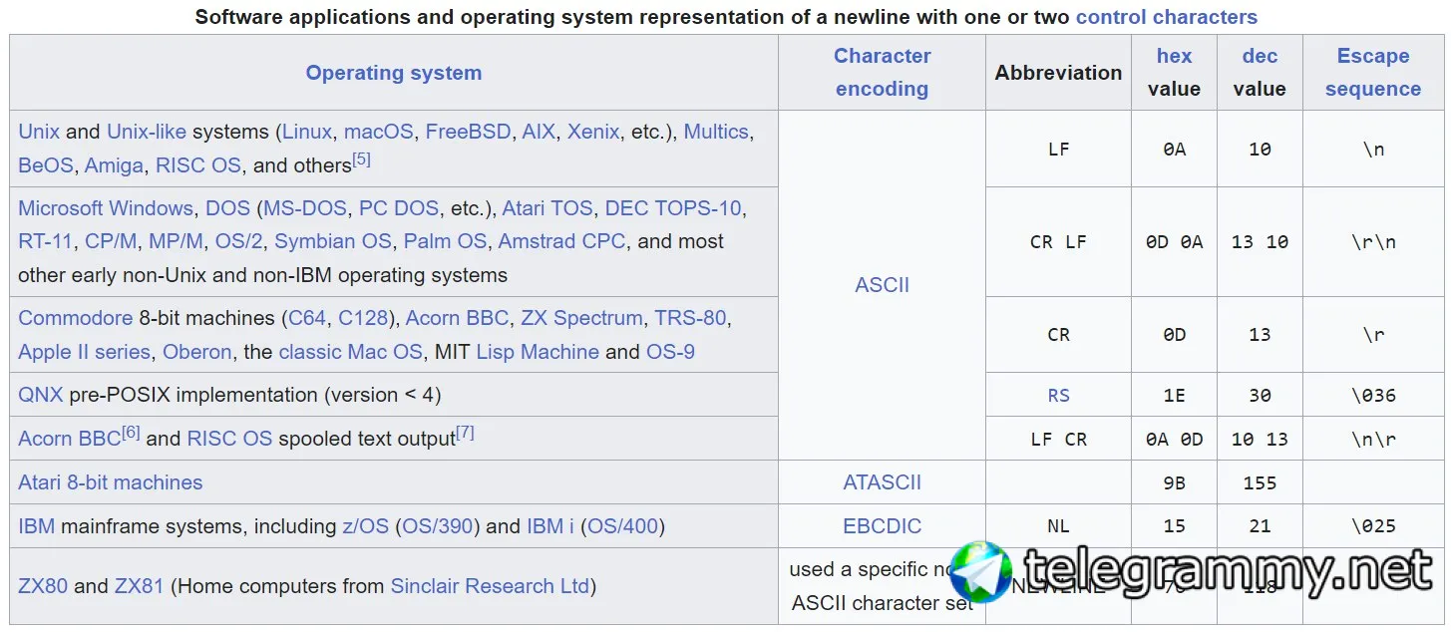Click the 'RS' abbreviation link
Image resolution: width=1451 pixels, height=632 pixels.
1058,396
